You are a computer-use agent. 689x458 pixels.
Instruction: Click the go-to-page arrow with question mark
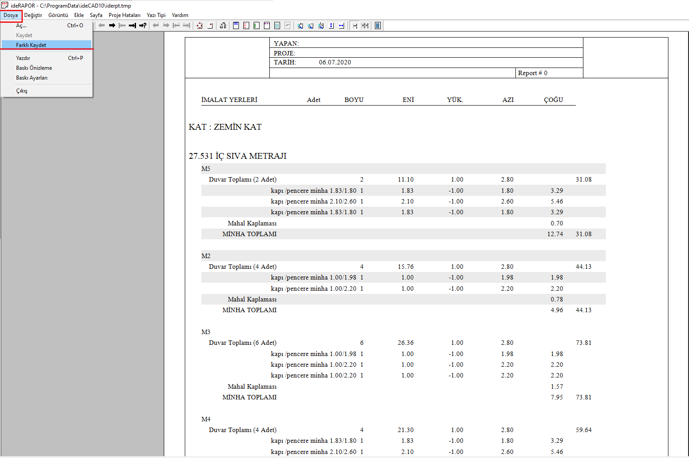(x=143, y=25)
